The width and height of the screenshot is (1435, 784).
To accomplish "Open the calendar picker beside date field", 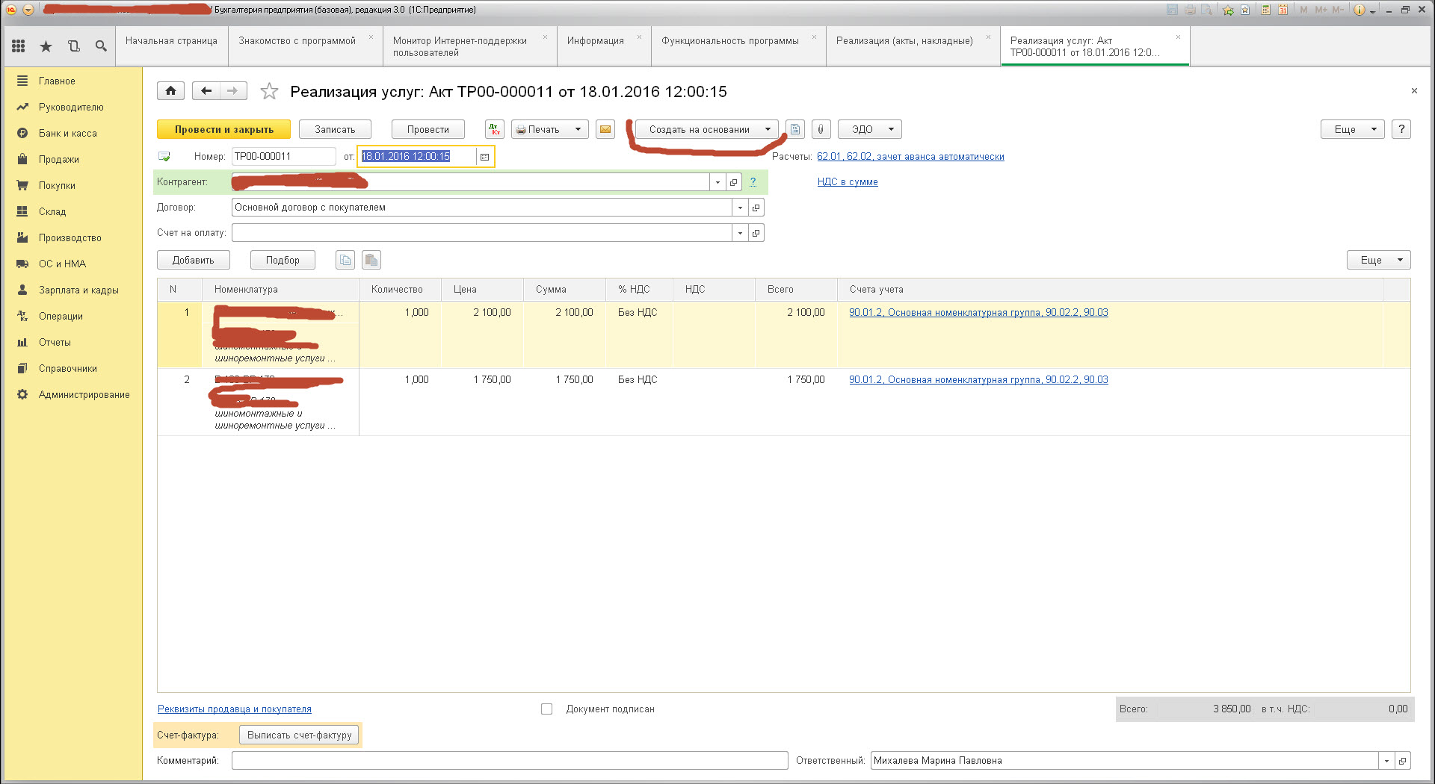I will pos(484,157).
